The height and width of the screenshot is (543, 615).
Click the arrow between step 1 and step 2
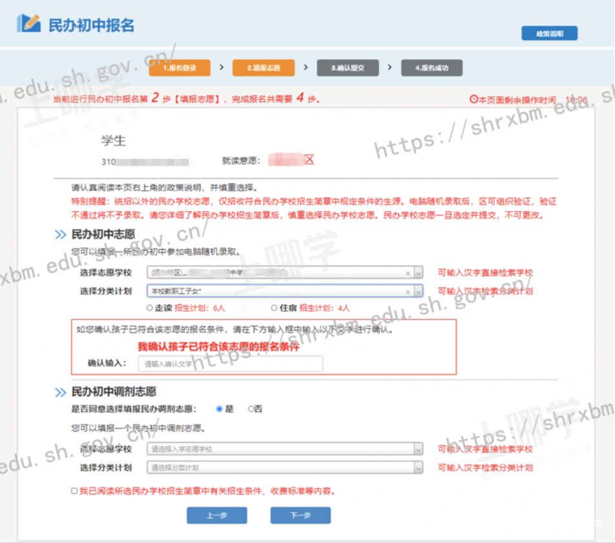[x=222, y=67]
